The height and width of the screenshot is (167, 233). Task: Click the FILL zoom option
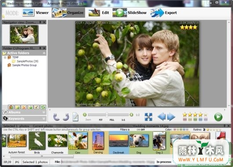click(112, 120)
